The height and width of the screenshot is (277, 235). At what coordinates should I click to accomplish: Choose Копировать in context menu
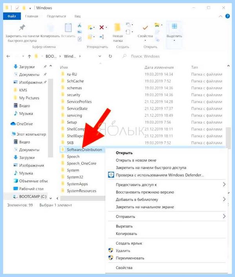(x=127, y=234)
